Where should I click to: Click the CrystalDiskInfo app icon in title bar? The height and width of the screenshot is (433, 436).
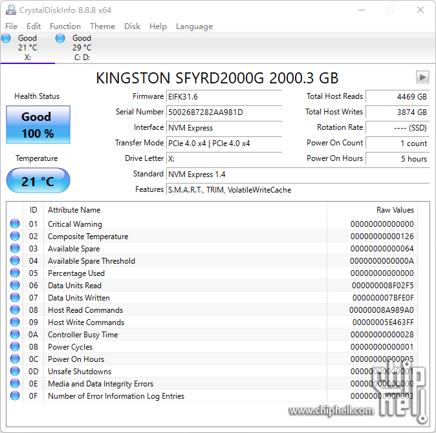click(x=11, y=10)
